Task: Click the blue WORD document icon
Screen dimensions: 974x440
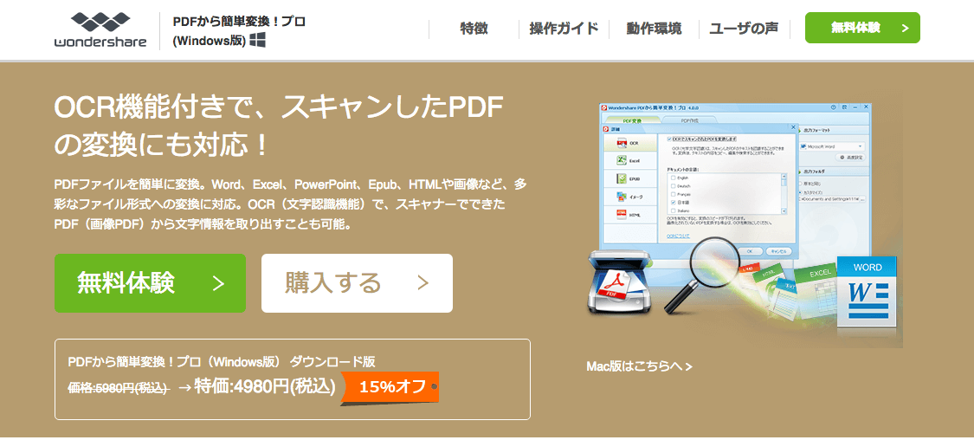Action: pyautogui.click(x=868, y=294)
